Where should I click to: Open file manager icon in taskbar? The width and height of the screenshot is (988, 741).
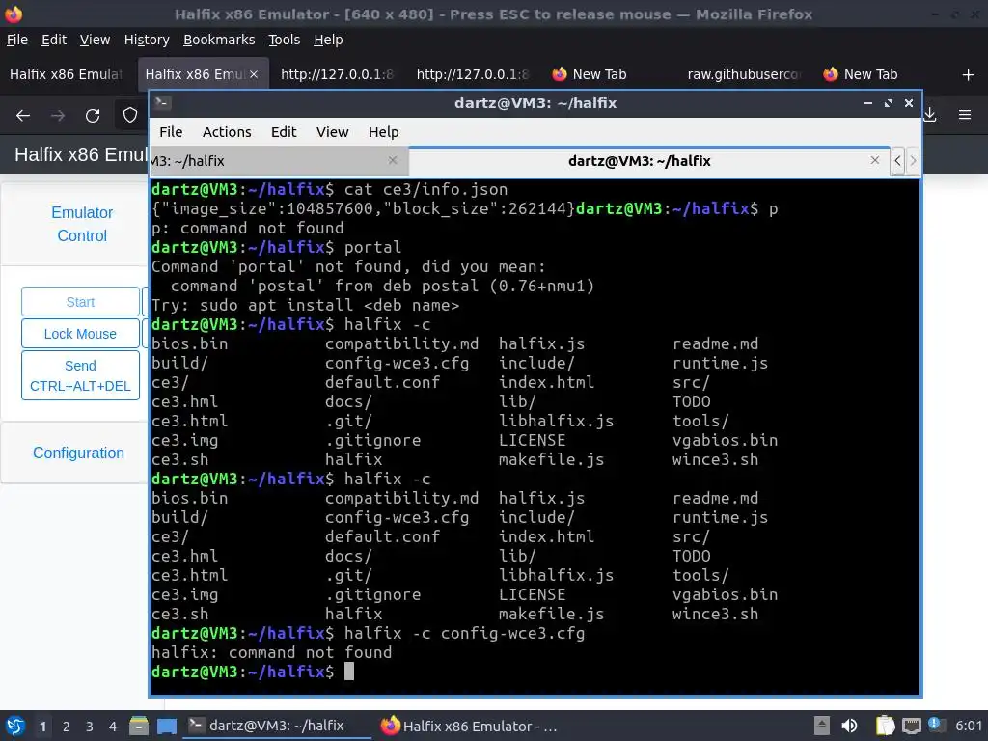[x=139, y=726]
